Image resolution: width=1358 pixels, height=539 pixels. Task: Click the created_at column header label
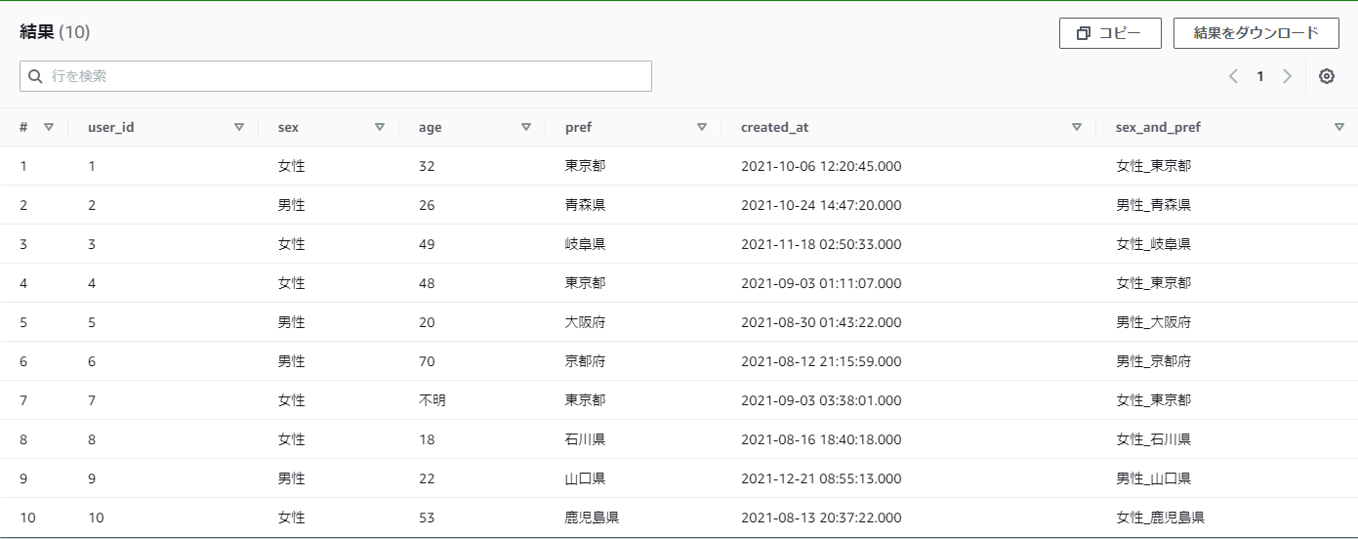click(x=774, y=127)
